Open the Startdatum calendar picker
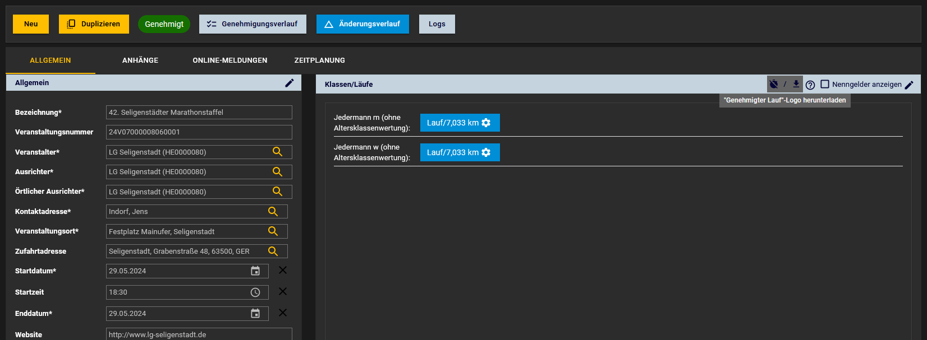Screen dimensions: 927x340 (x=255, y=271)
